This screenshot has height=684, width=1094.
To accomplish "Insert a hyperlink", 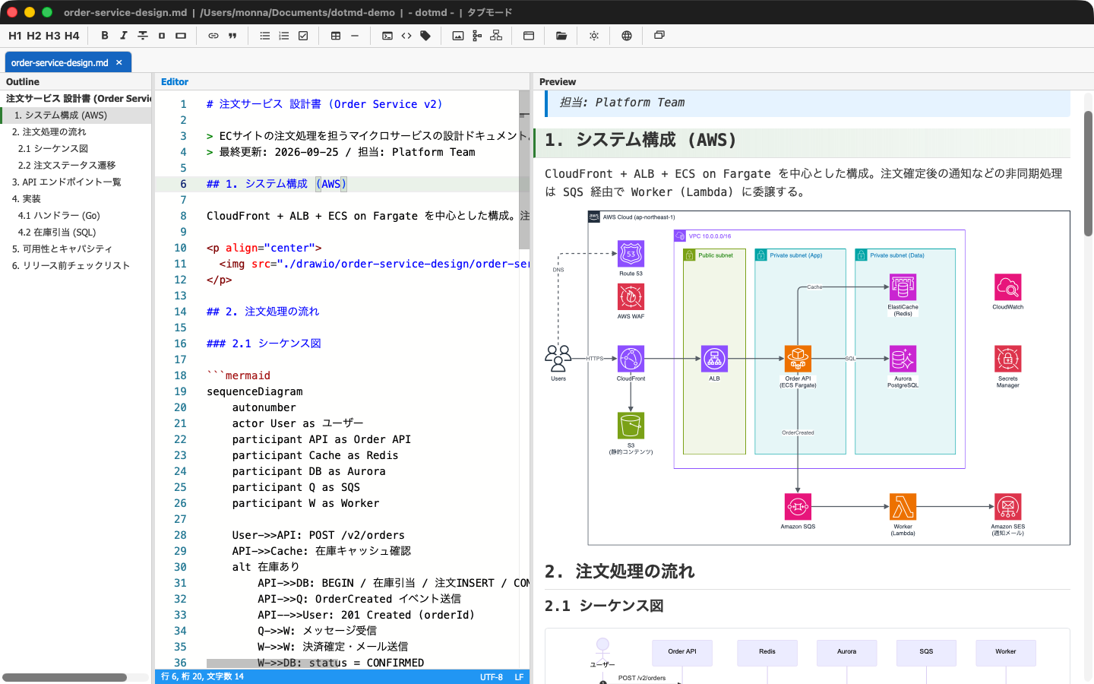I will point(213,36).
